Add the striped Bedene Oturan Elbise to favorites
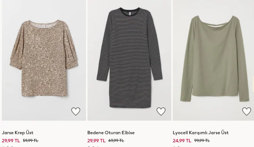Image resolution: width=254 pixels, height=147 pixels. pos(161,112)
